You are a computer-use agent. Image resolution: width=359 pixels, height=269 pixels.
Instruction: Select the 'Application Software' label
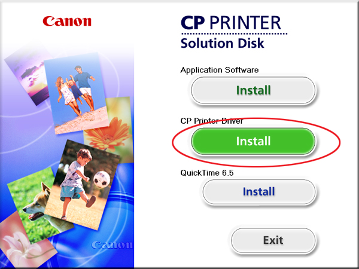coord(220,70)
